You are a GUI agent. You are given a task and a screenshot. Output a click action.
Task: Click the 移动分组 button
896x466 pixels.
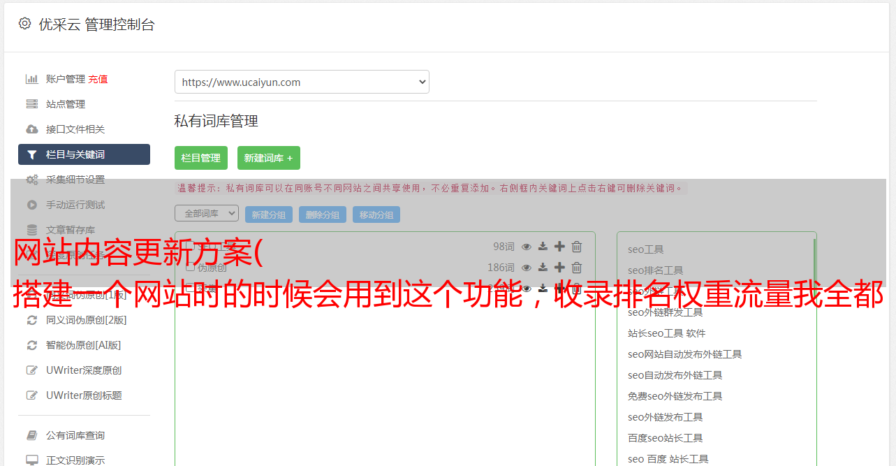(x=376, y=214)
